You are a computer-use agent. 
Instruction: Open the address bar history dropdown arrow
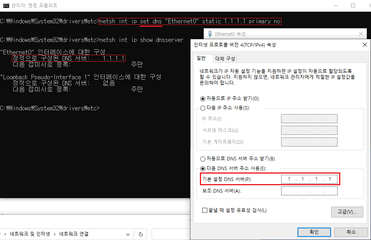128,234
